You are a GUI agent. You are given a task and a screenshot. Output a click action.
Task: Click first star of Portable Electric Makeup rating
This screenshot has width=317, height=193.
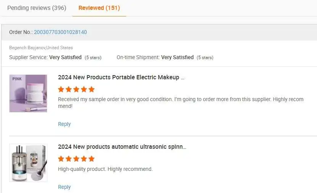(61, 90)
